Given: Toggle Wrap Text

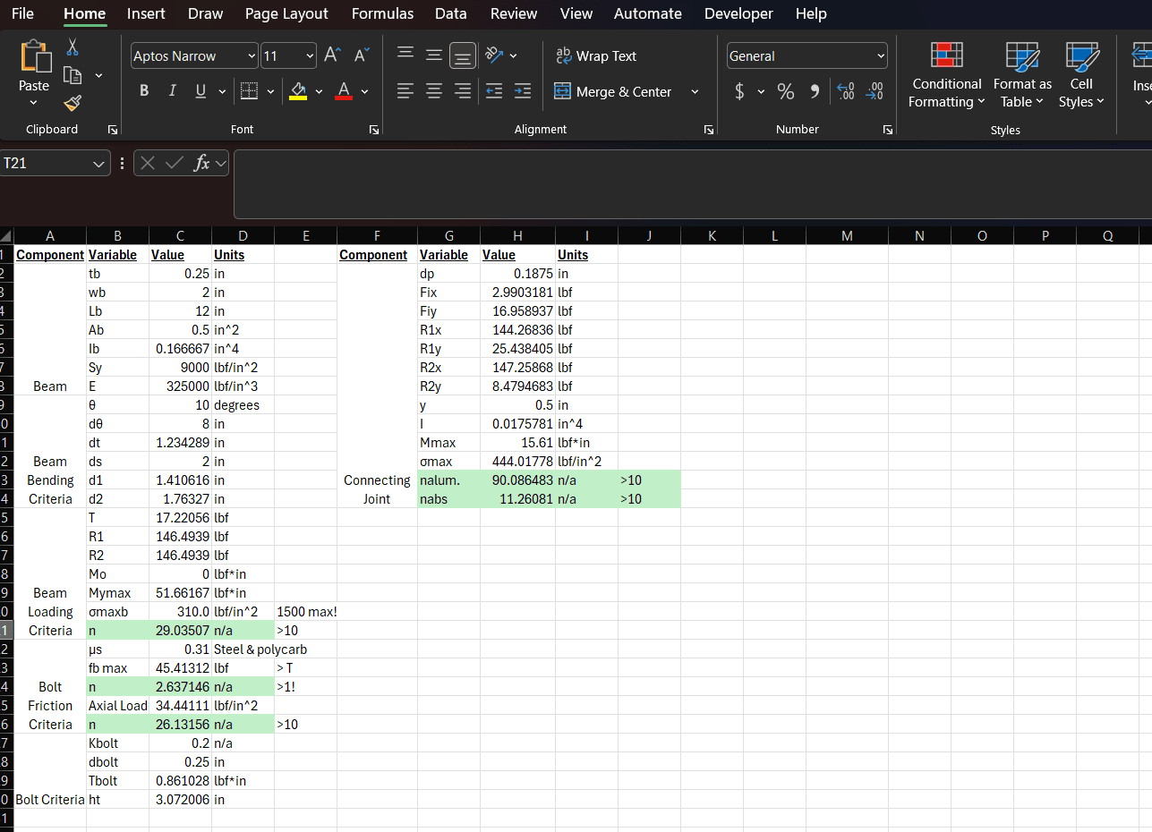Looking at the screenshot, I should point(595,55).
